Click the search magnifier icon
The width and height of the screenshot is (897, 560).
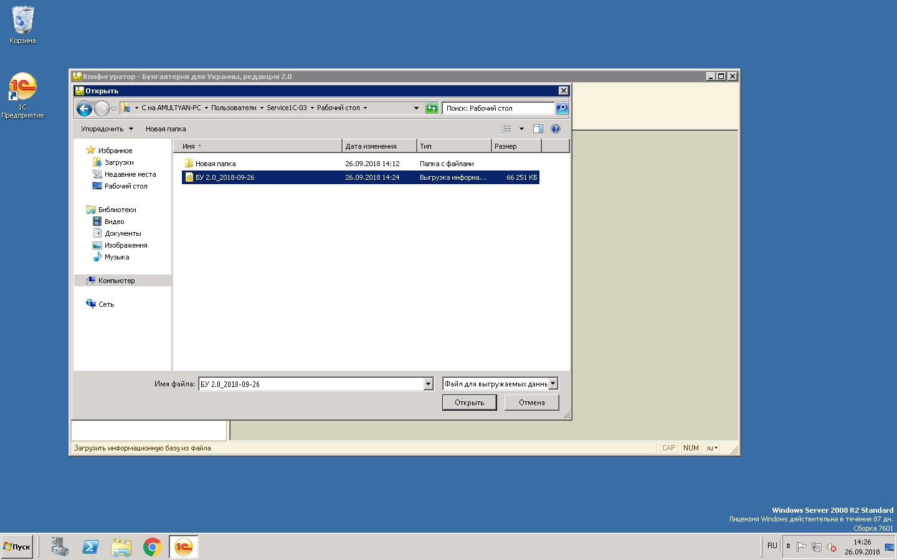coord(562,108)
